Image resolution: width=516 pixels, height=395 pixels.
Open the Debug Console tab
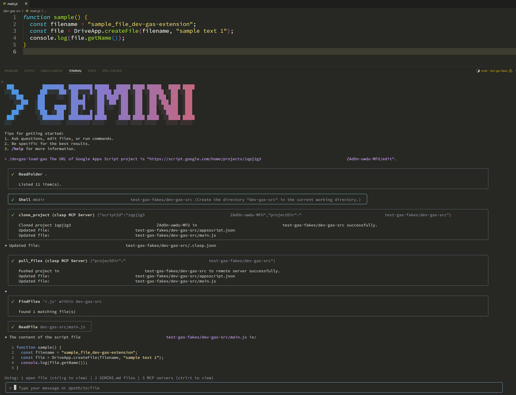52,71
